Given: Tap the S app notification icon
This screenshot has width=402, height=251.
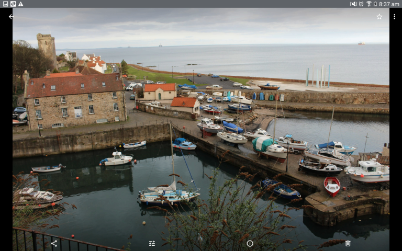Looking at the screenshot, I should [x=13, y=4].
